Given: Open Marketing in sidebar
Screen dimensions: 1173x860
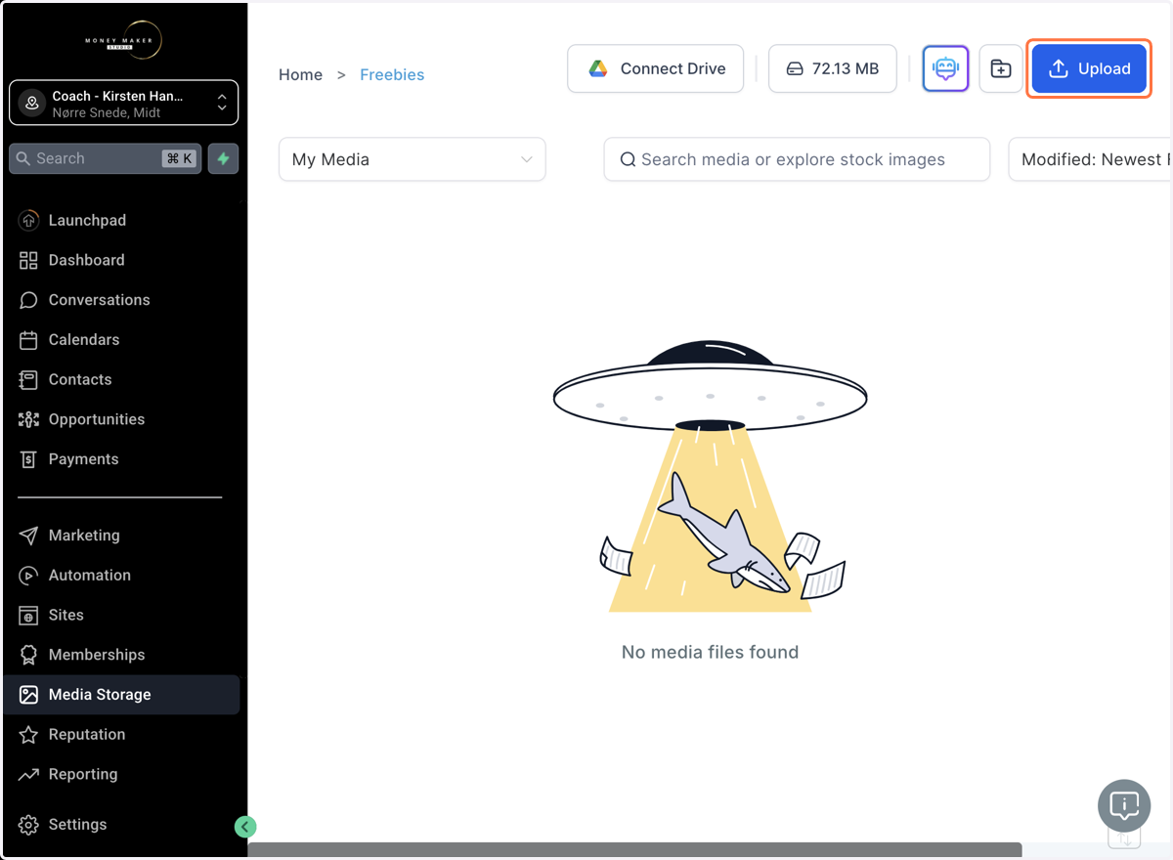Looking at the screenshot, I should point(121,536).
